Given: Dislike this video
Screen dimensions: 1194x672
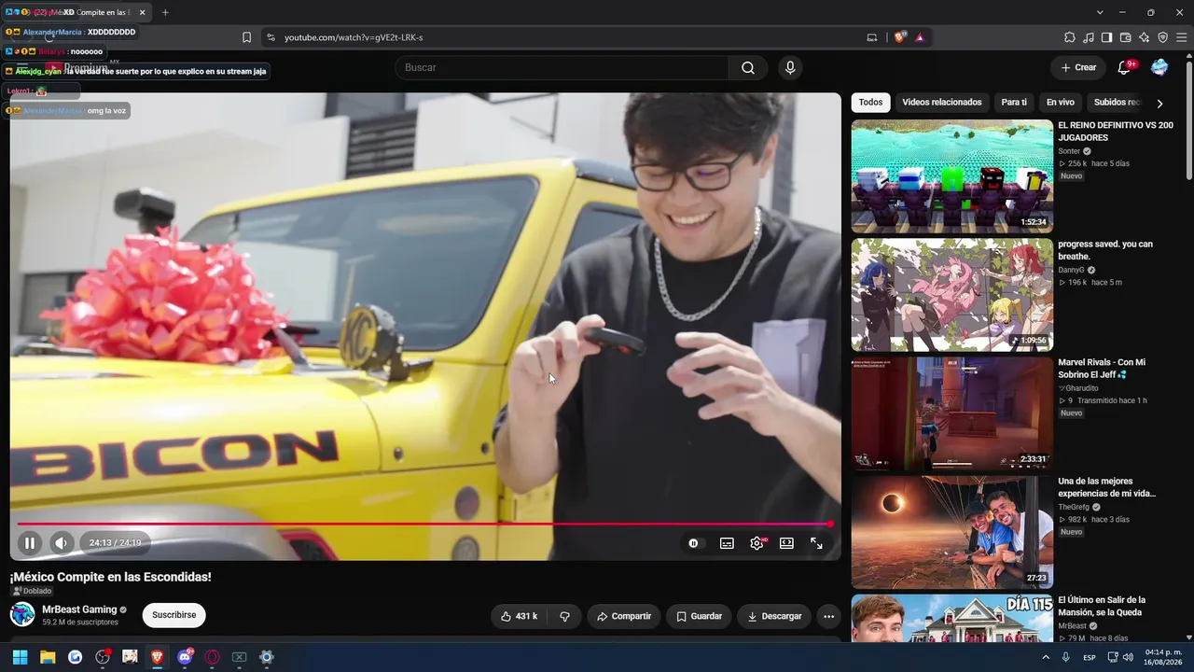Looking at the screenshot, I should tap(564, 616).
